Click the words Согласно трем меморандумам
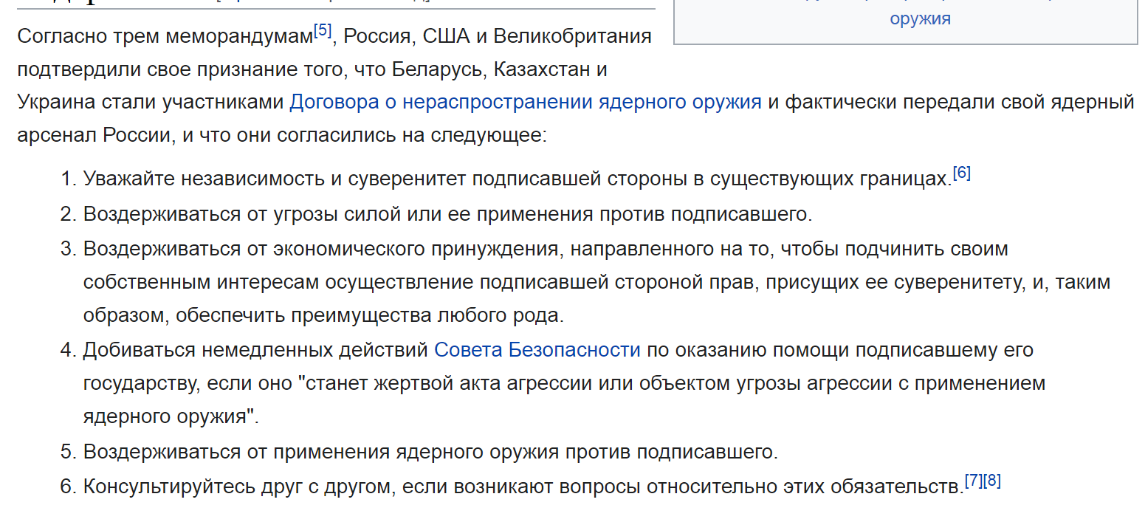The image size is (1145, 522). click(x=165, y=36)
